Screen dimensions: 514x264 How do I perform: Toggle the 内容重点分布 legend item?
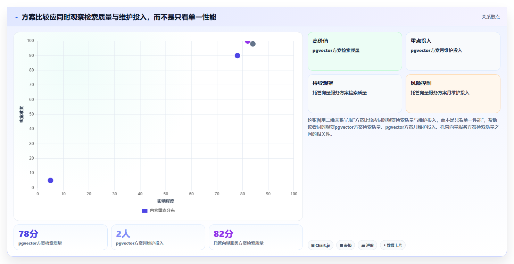tap(158, 211)
